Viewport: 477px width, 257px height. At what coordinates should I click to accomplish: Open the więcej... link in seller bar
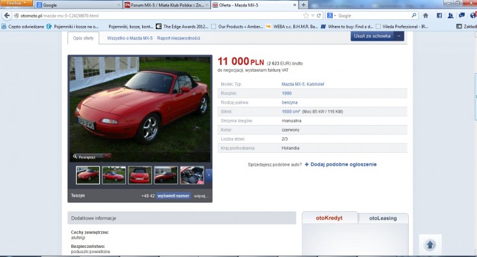(x=201, y=196)
